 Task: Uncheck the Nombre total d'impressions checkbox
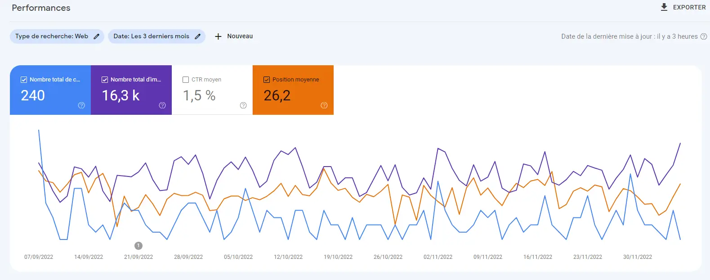[x=105, y=80]
